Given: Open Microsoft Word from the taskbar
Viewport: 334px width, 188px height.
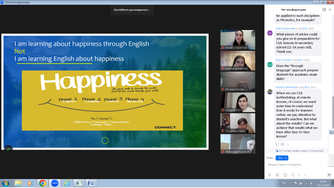Looking at the screenshot, I should 91,183.
